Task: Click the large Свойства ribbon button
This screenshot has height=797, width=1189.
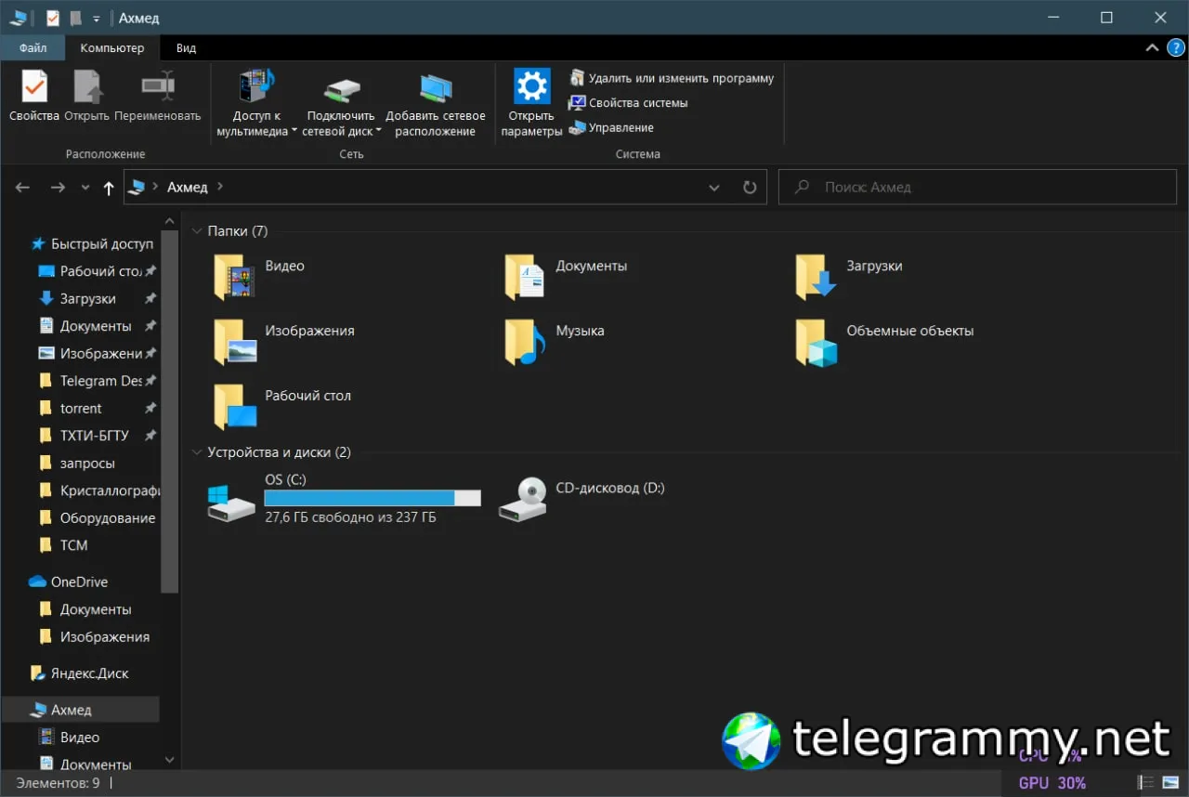Action: (x=34, y=97)
